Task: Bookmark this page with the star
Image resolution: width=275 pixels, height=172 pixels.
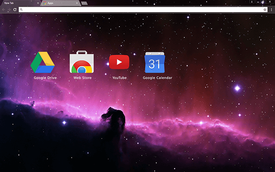Action: (x=265, y=9)
